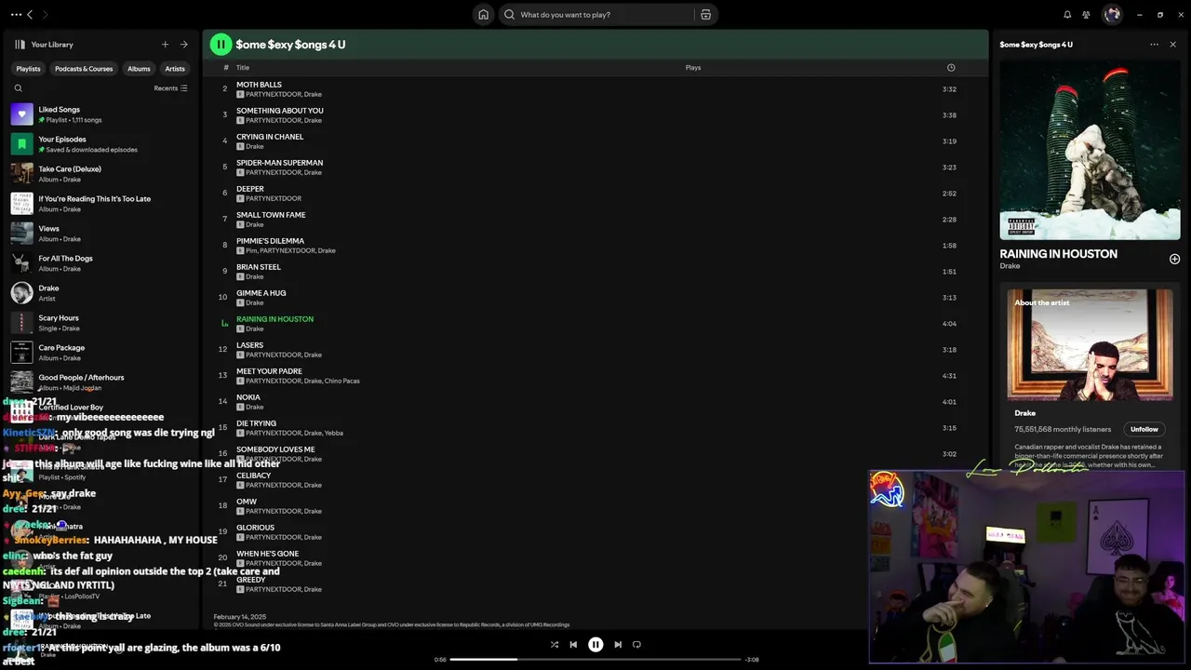Open Drake artist in library

100,293
